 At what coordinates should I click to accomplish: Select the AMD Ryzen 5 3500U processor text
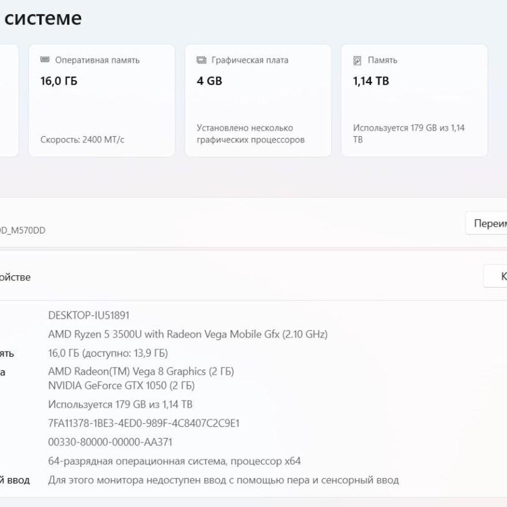188,334
